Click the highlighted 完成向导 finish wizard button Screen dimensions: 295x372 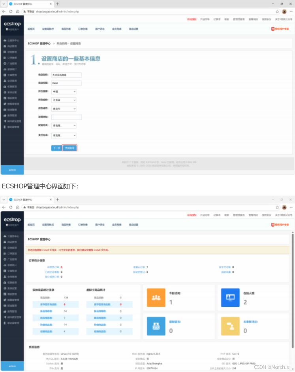(x=70, y=148)
